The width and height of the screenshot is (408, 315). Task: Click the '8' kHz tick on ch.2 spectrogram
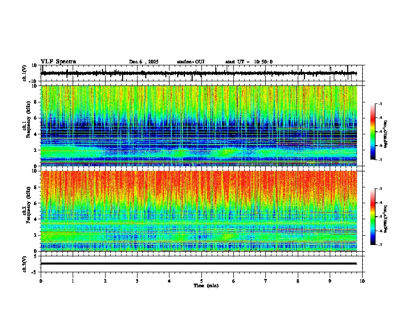36,187
